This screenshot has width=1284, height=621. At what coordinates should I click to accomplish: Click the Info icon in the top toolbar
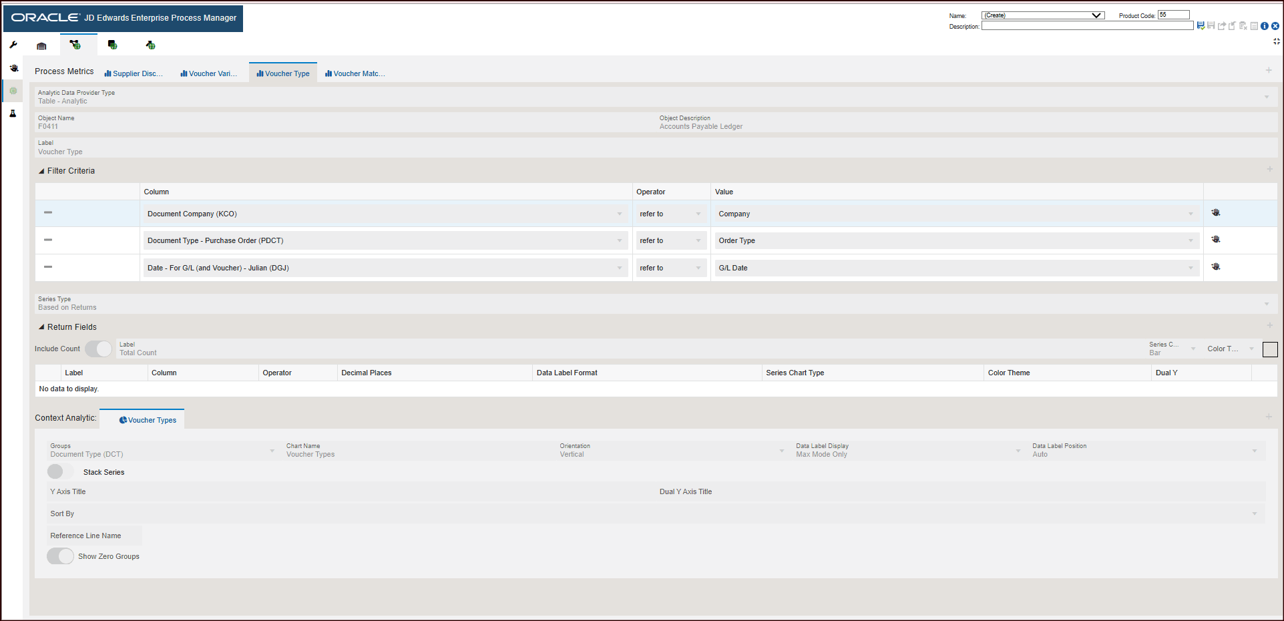tap(1264, 25)
